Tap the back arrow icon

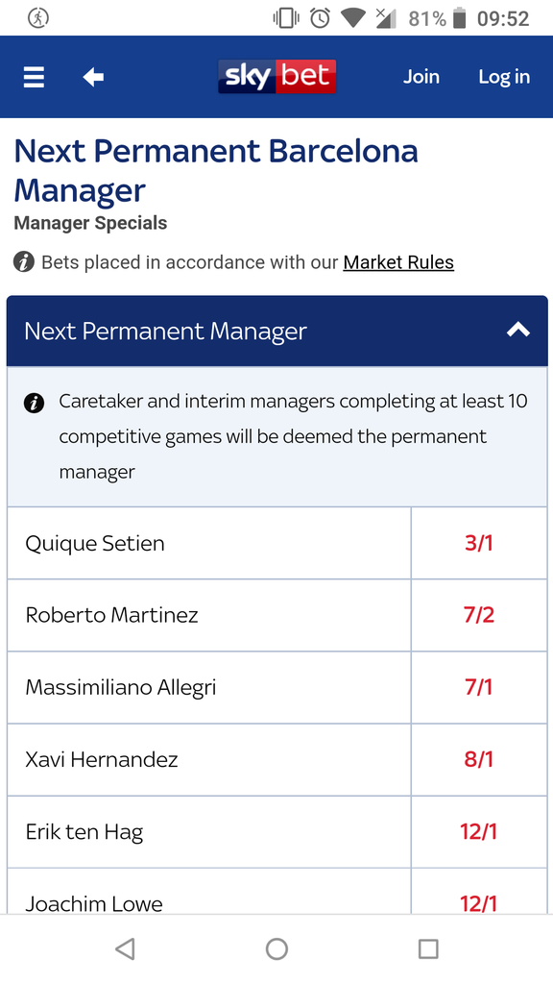pos(93,77)
